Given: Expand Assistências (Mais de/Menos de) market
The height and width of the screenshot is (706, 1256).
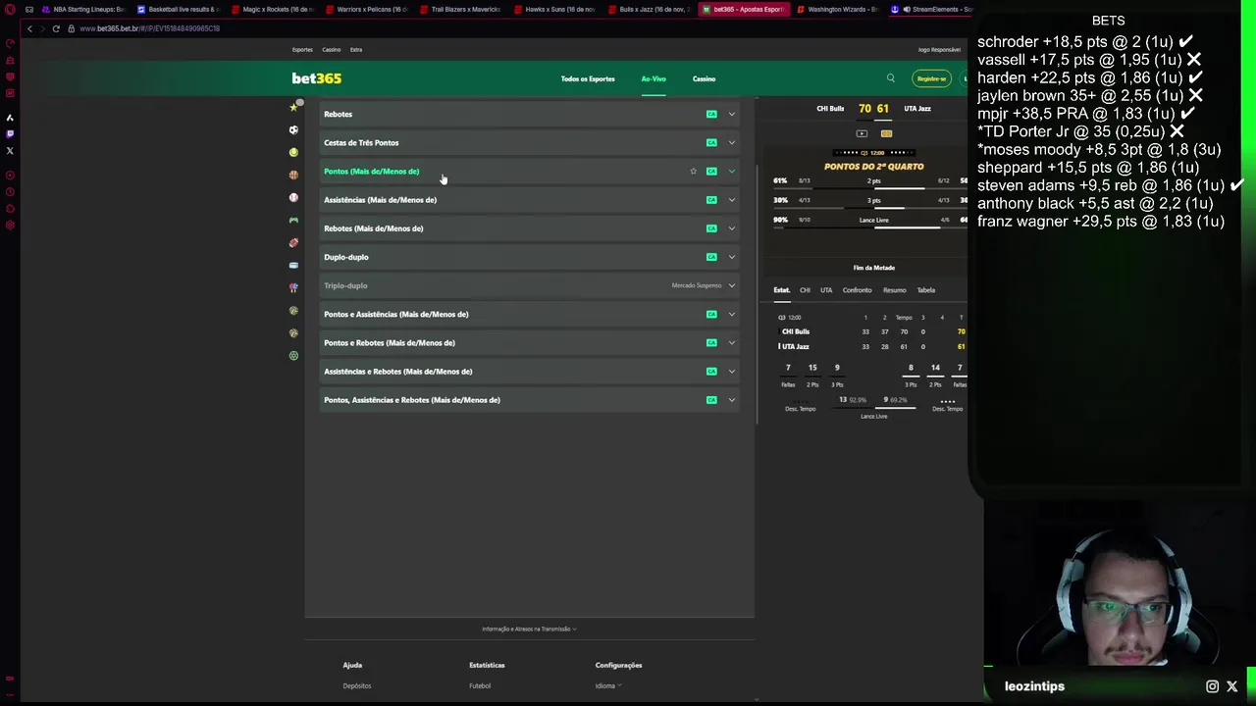Looking at the screenshot, I should 530,200.
